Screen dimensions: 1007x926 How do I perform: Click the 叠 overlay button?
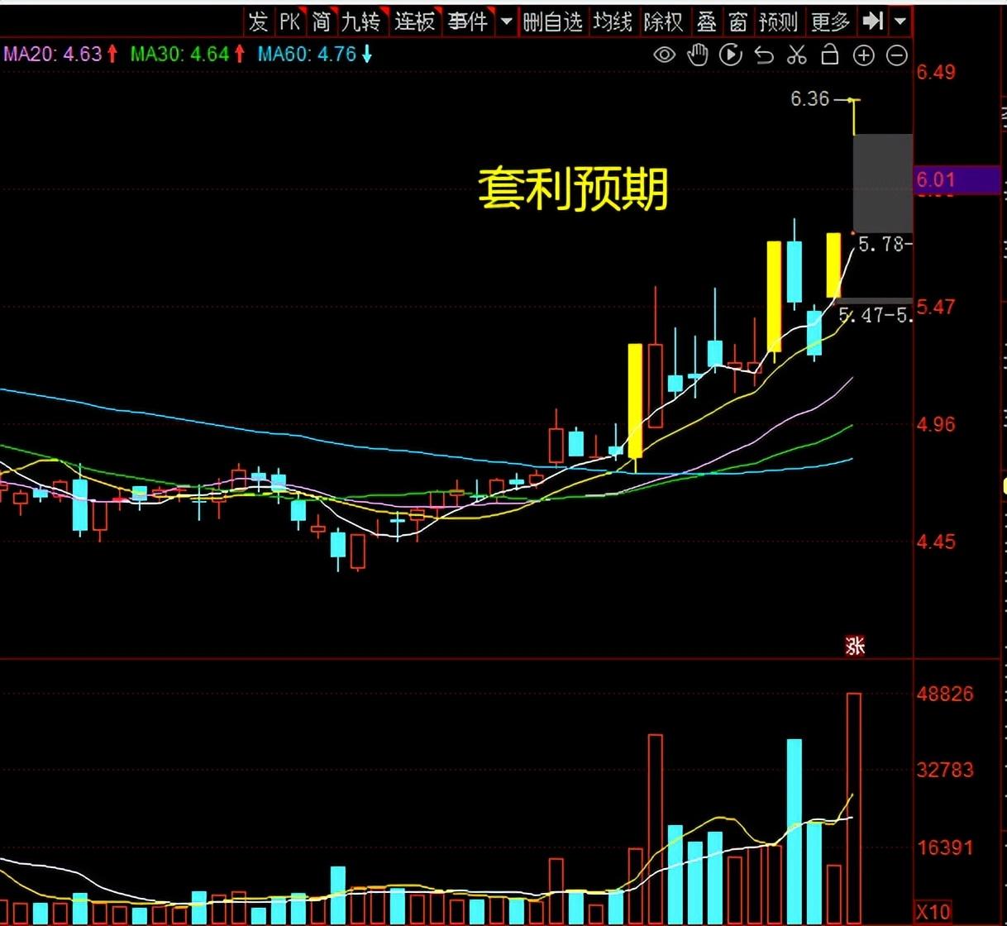point(706,21)
